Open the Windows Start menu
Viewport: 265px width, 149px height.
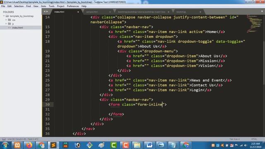(5, 145)
